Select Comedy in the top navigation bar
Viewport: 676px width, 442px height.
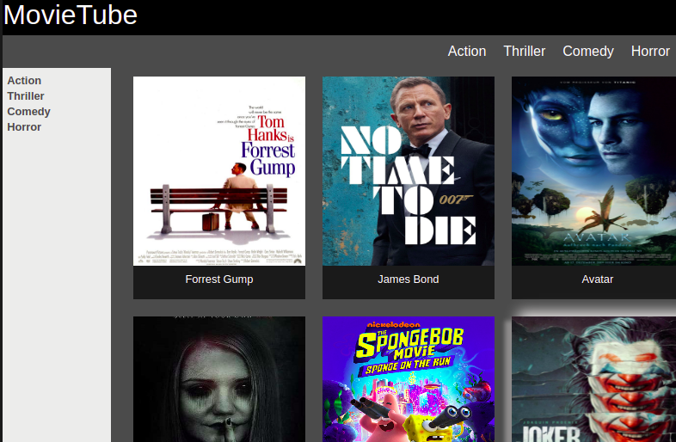588,52
